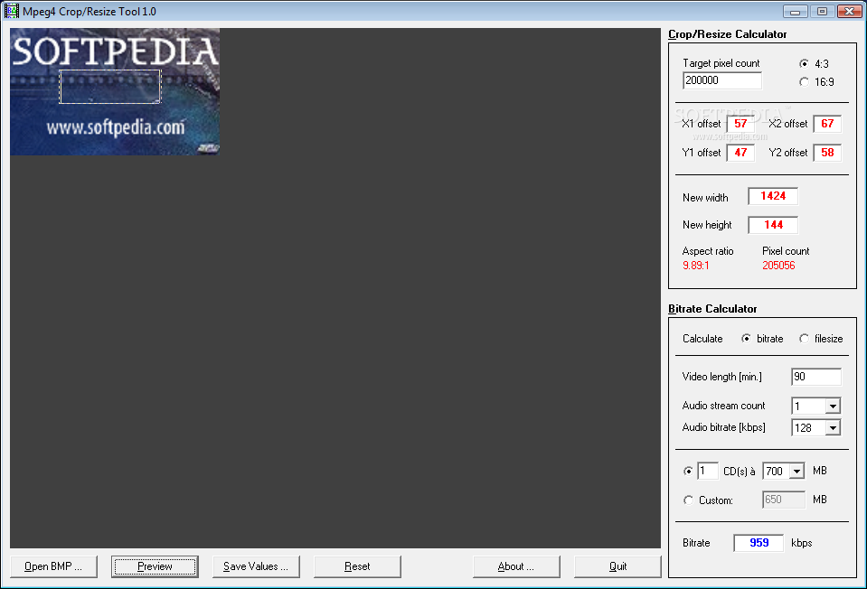Click the Y1 offset value field
This screenshot has width=867, height=589.
click(741, 153)
